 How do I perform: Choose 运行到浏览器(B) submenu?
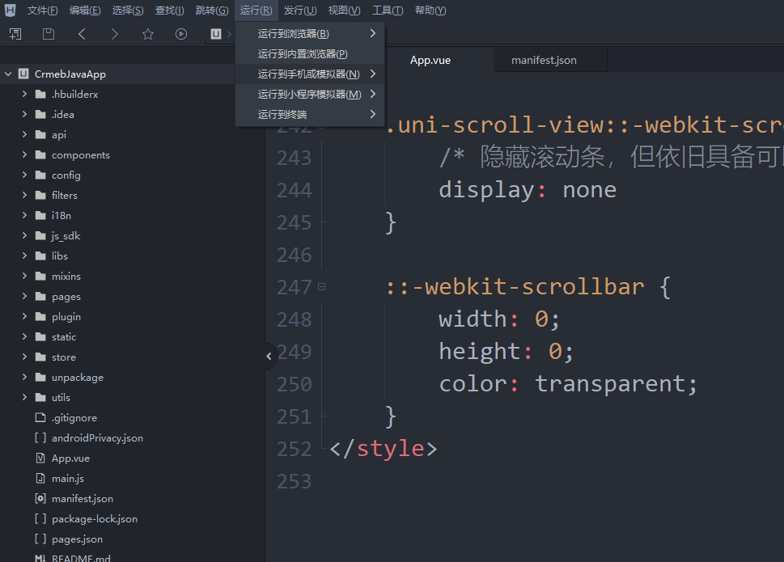click(x=310, y=33)
